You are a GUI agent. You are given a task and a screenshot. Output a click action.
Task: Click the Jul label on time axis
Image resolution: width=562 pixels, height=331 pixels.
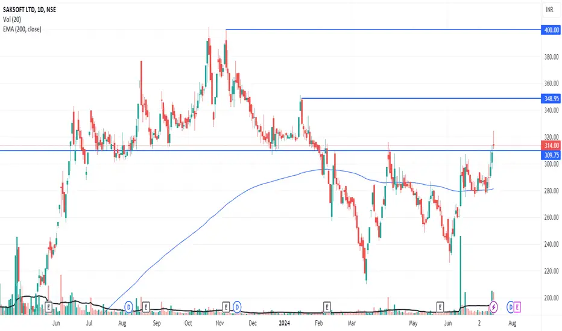tap(89, 323)
